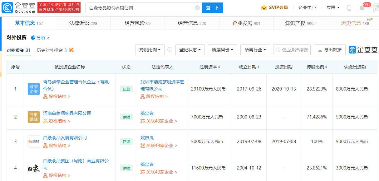Click the SVIP会员 link
Screen dimensions: 379x181
[278, 7]
